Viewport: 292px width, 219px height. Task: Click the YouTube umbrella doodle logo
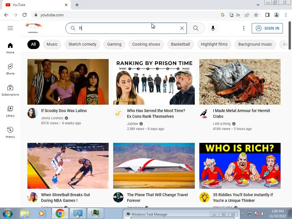pyautogui.click(x=34, y=28)
